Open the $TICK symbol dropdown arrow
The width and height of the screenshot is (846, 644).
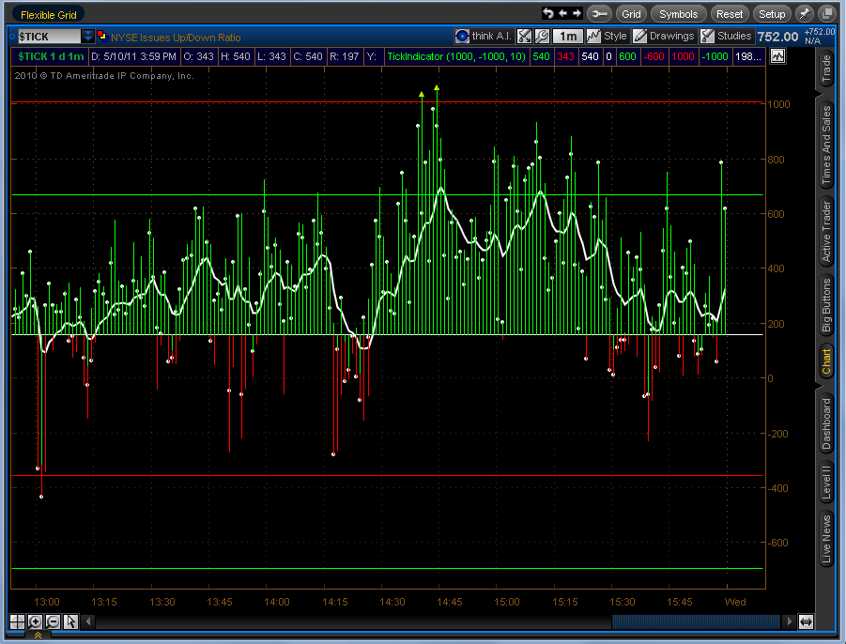pyautogui.click(x=87, y=36)
